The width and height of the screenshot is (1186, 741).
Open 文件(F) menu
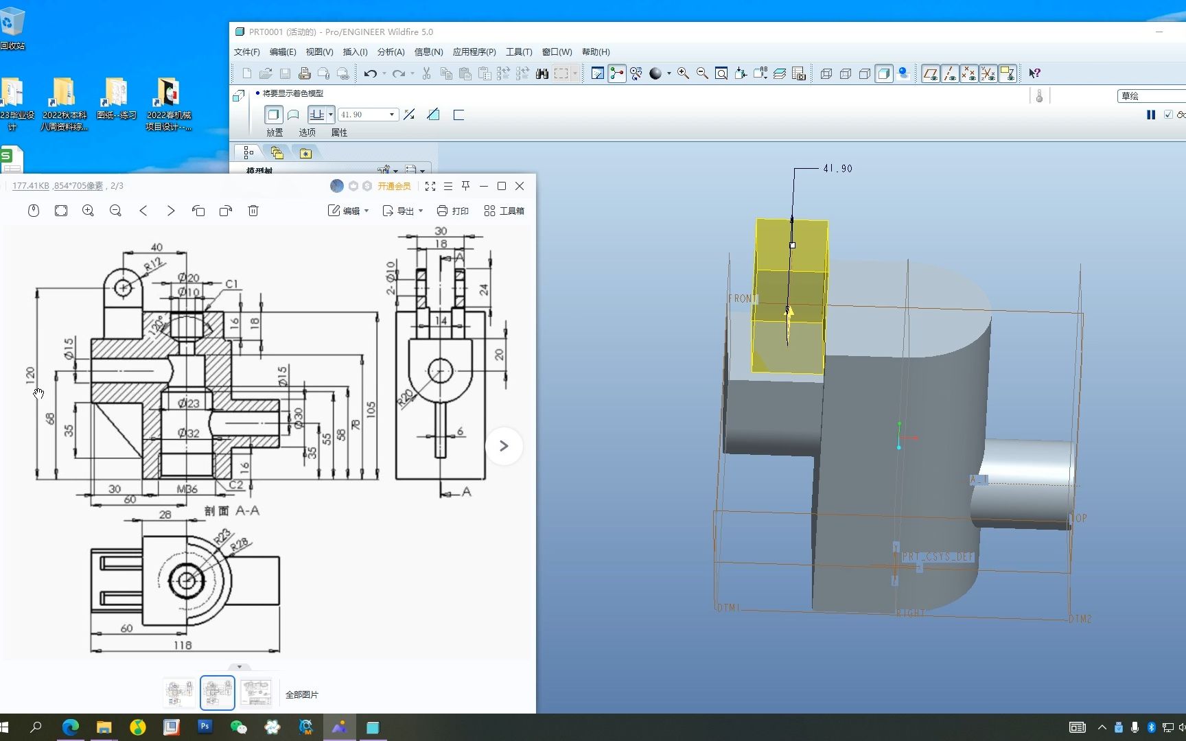(x=247, y=52)
